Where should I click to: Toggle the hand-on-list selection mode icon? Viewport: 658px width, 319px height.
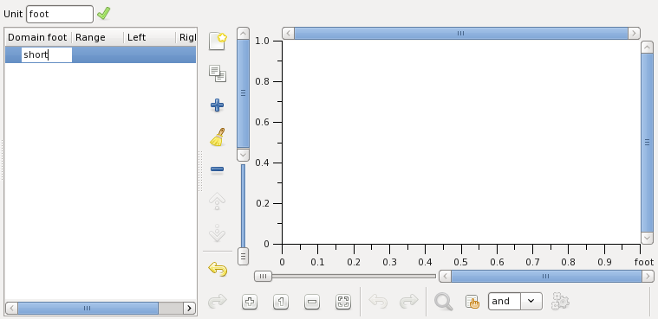pos(472,302)
